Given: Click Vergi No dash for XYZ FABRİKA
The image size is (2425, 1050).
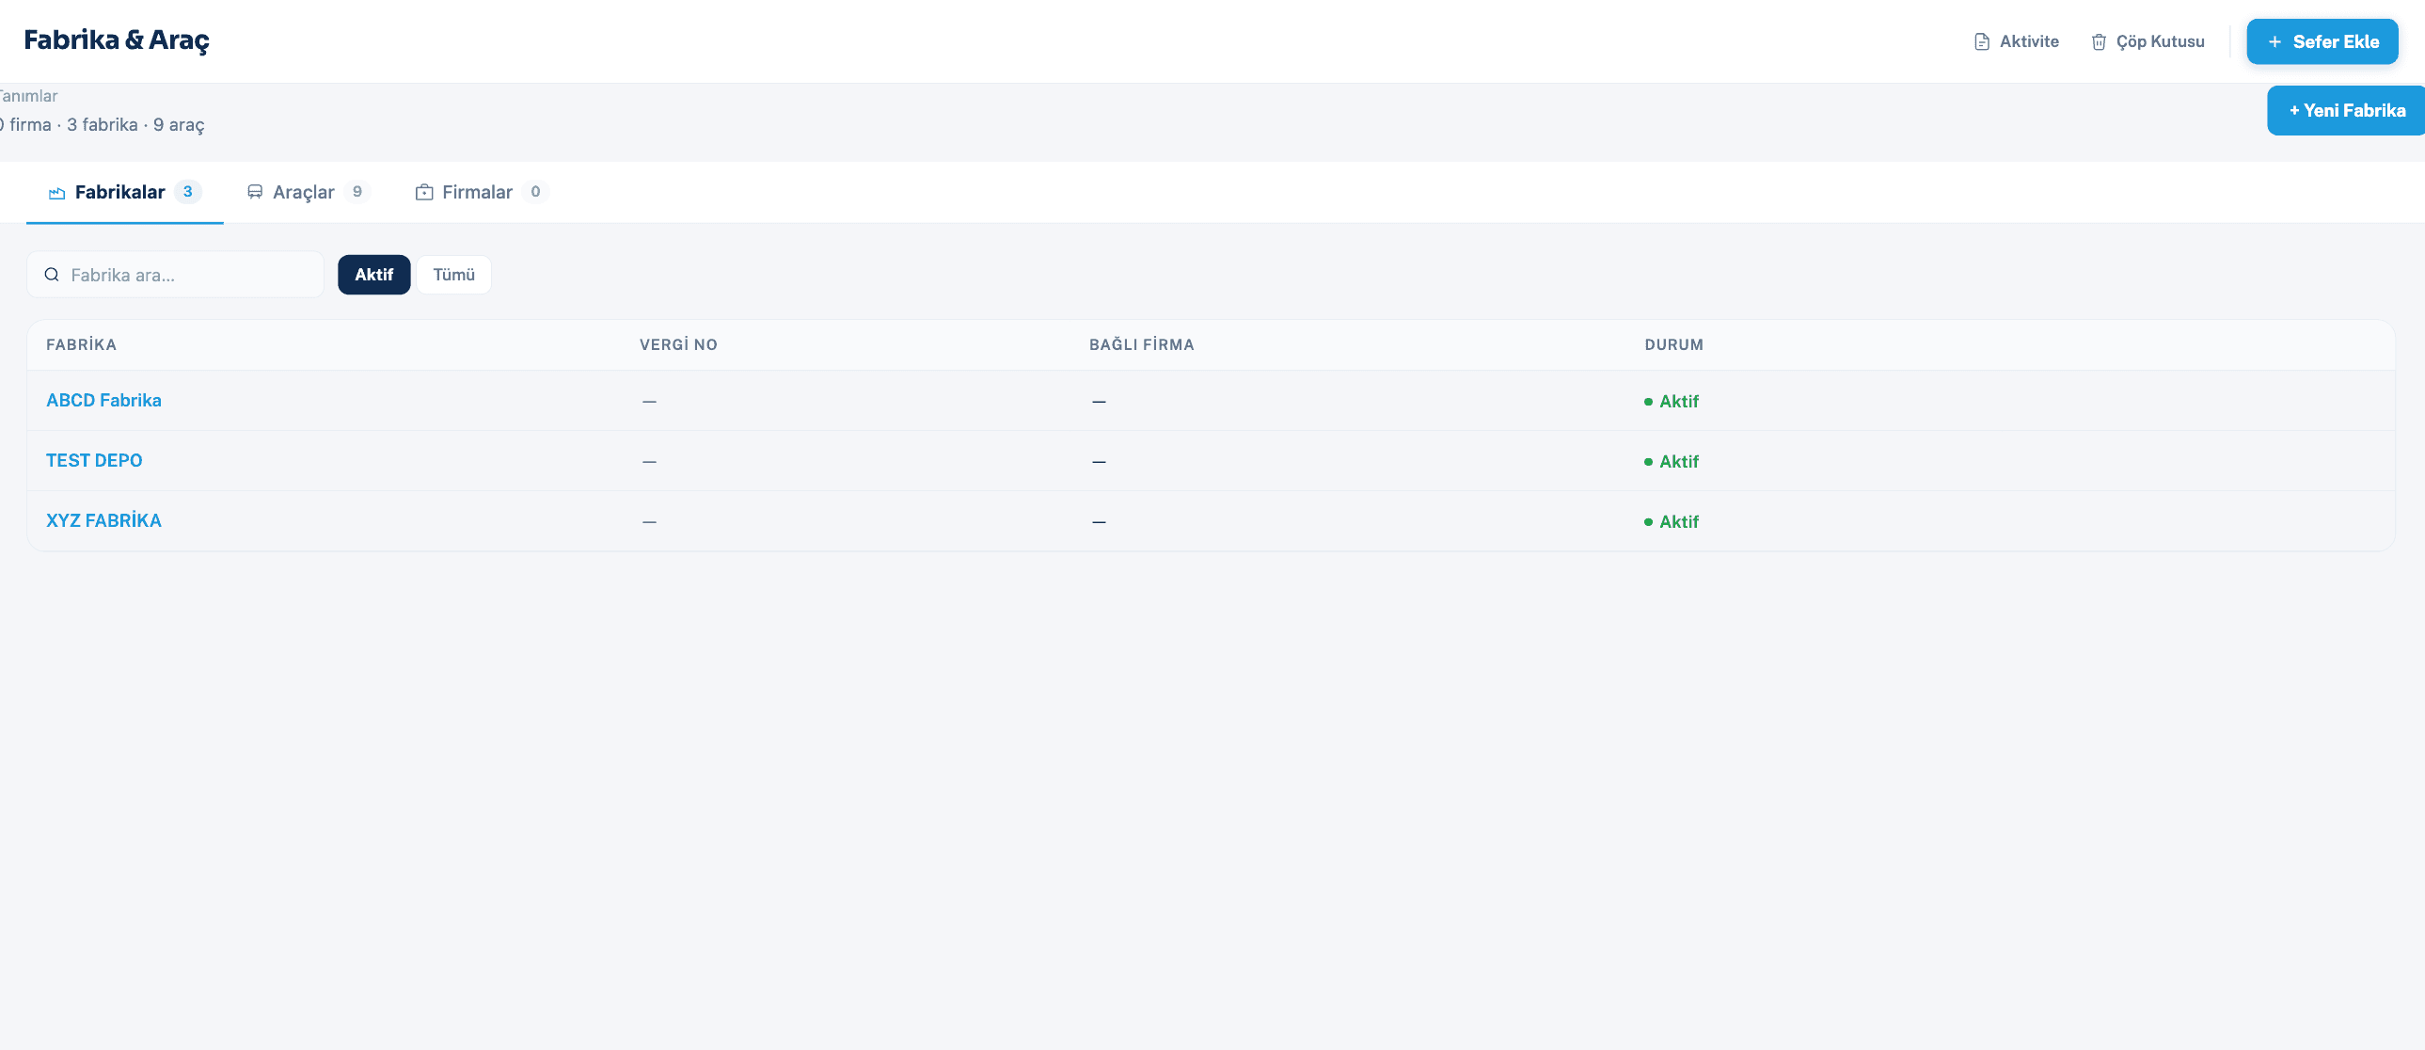Looking at the screenshot, I should pos(650,521).
